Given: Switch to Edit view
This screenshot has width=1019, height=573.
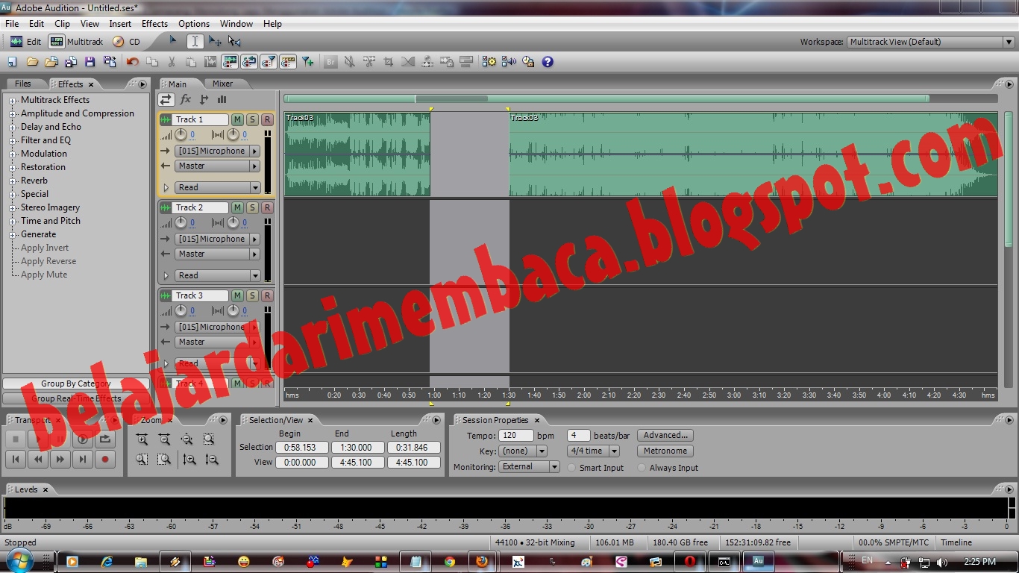Looking at the screenshot, I should point(25,42).
